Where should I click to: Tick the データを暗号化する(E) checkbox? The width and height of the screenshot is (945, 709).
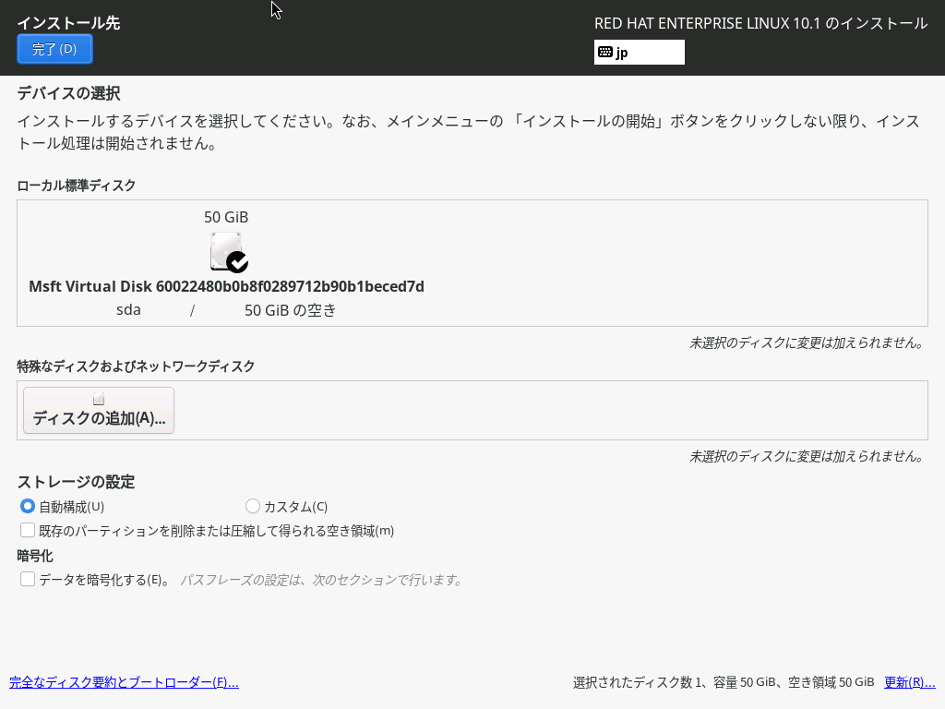[x=28, y=580]
